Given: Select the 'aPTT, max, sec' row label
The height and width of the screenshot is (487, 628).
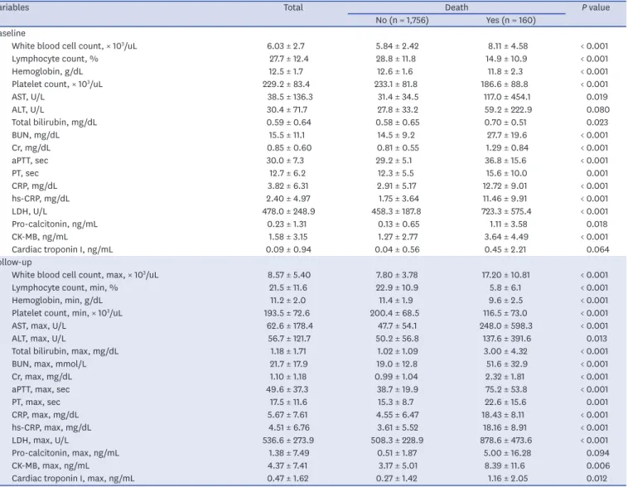Looking at the screenshot, I should pyautogui.click(x=41, y=389).
